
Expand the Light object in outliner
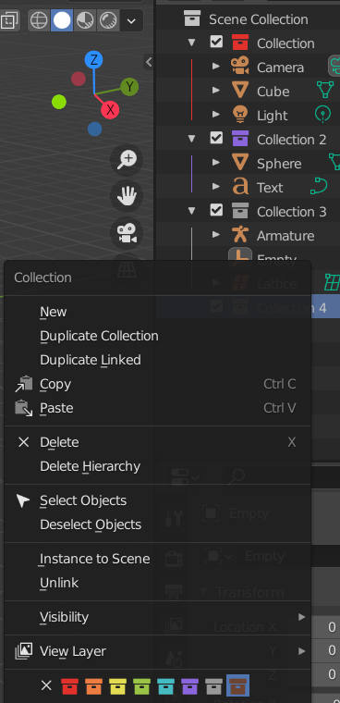coord(216,116)
